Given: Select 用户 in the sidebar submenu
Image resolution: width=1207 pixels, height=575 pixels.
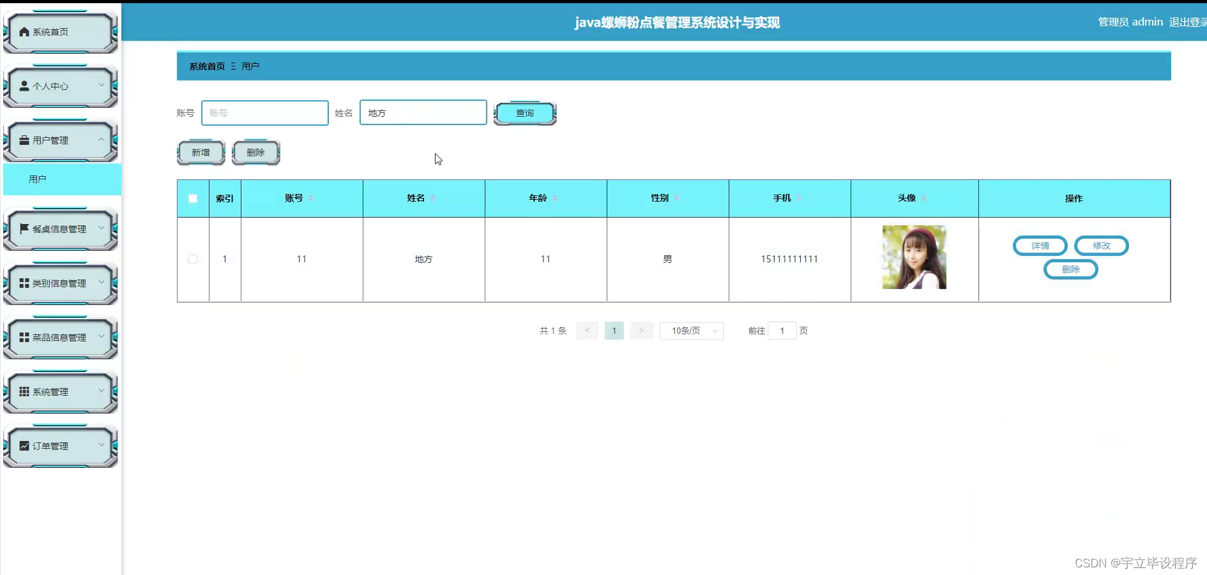Looking at the screenshot, I should click(x=36, y=179).
